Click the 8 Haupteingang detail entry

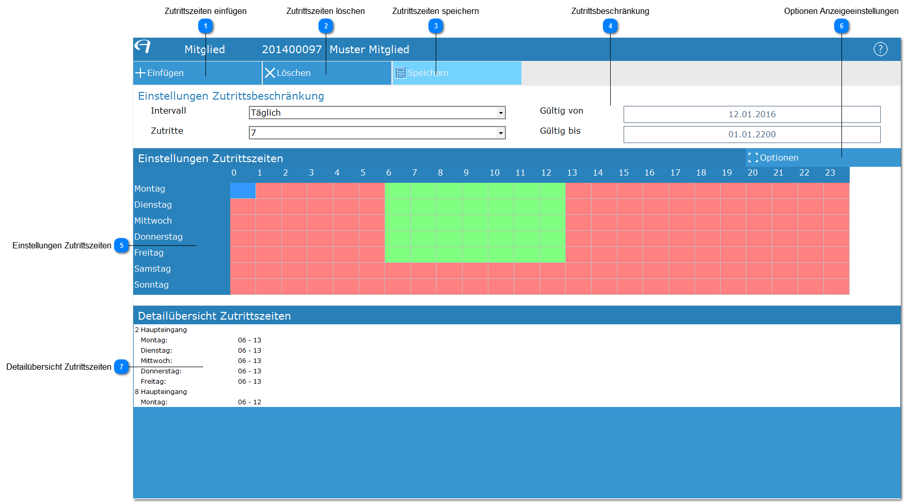point(161,392)
